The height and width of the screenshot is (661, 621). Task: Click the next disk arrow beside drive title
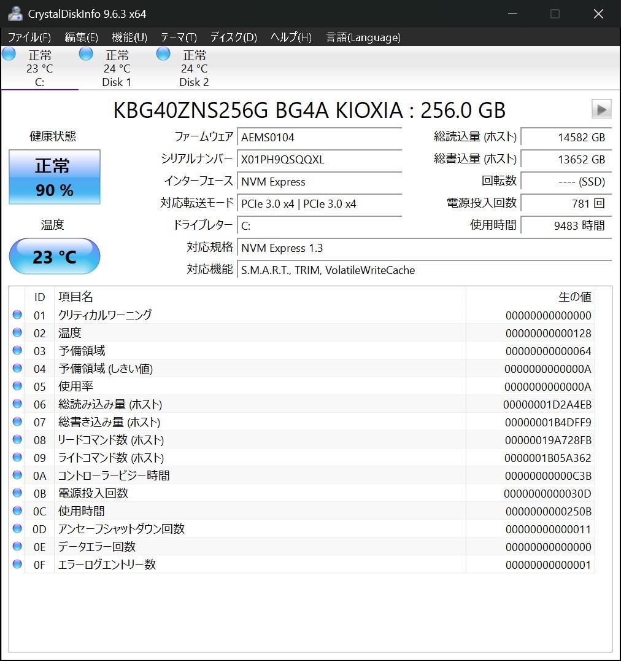click(601, 109)
